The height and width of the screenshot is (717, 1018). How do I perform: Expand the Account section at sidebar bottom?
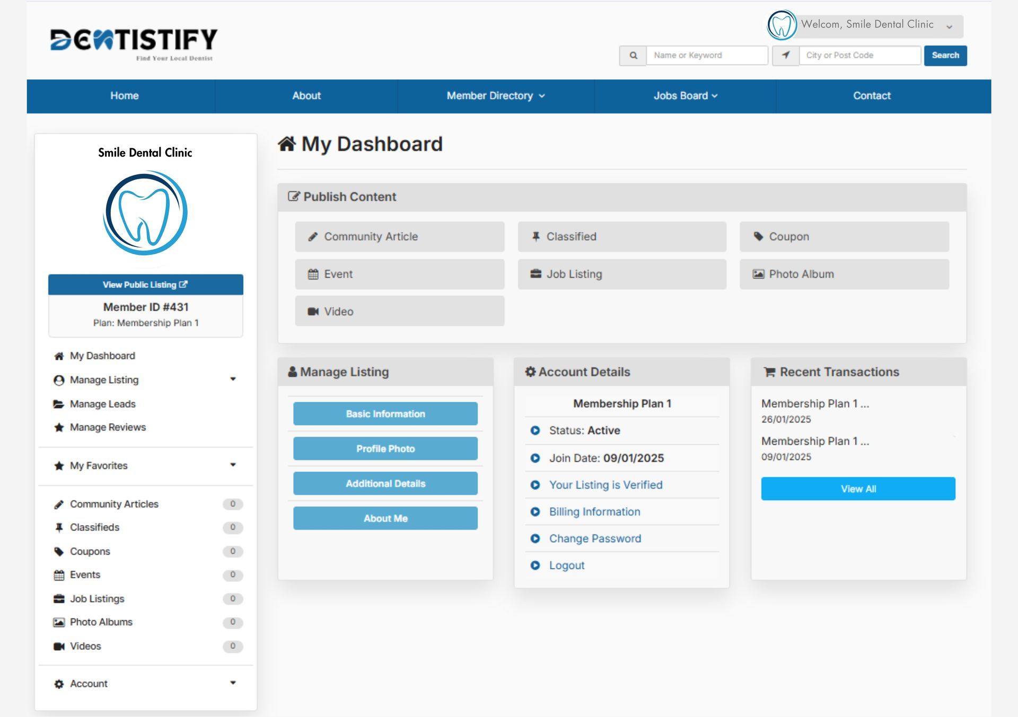point(232,683)
